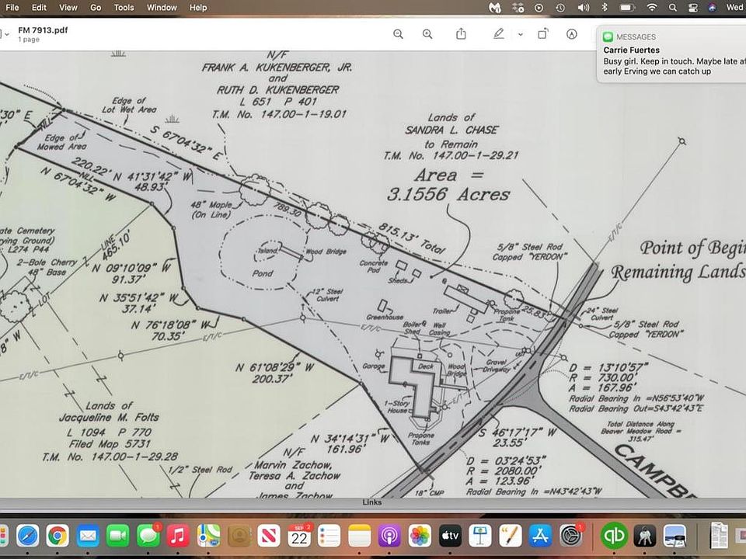The width and height of the screenshot is (746, 559).
Task: Open the Spotlight search in menu bar
Action: pos(673,7)
